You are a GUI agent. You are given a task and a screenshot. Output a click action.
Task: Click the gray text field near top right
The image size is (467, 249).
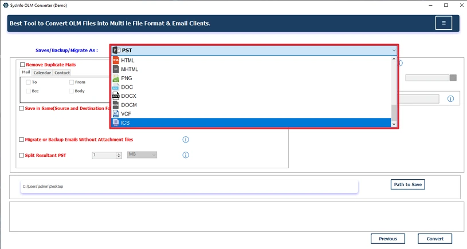[x=427, y=78]
